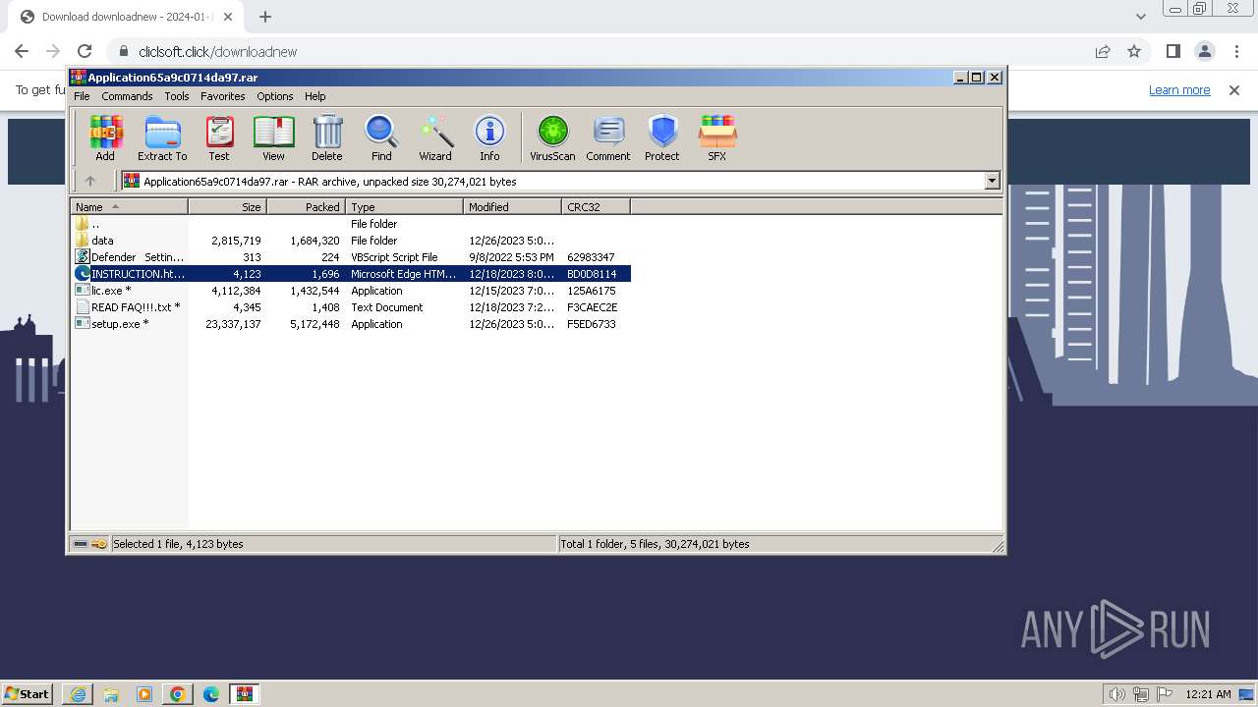Click the volume speaker tray icon
Screen dimensions: 1258x707
pyautogui.click(x=1116, y=694)
